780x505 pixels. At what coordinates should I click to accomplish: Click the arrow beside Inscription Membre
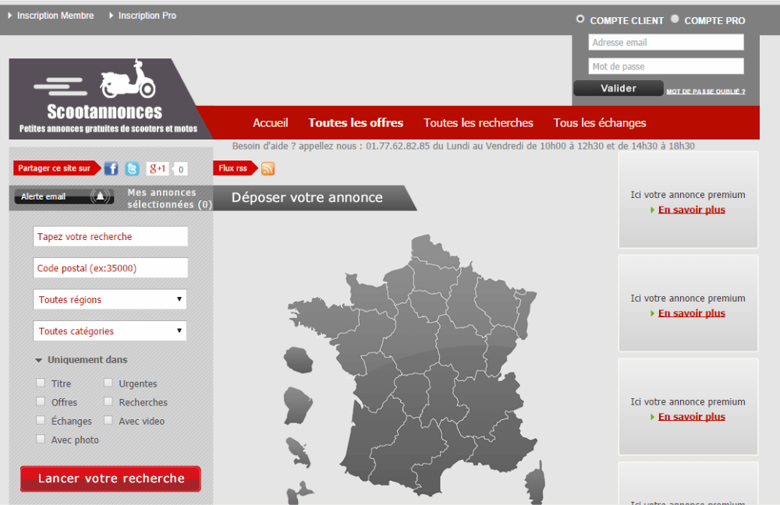10,16
